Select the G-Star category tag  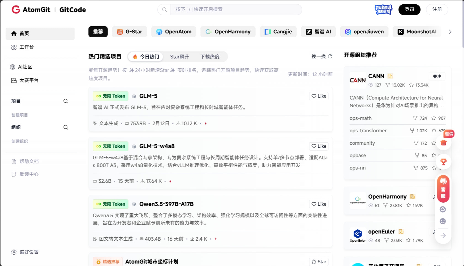[130, 32]
